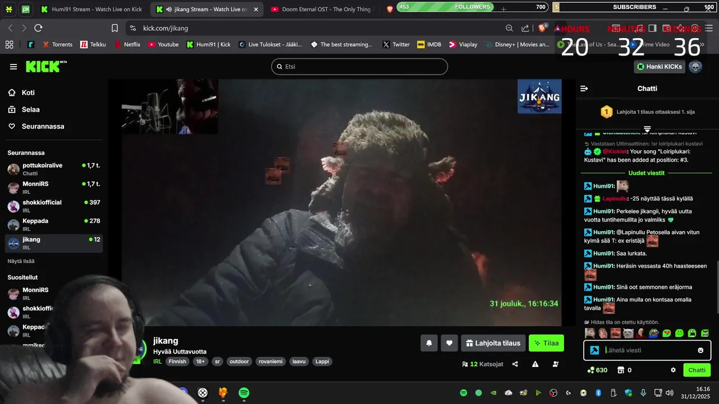Click the Hanki KICKs button
This screenshot has height=404, width=719.
660,67
